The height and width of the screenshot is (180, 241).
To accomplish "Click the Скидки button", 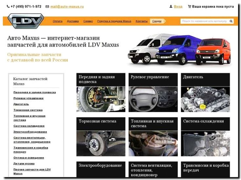I will coord(157,21).
